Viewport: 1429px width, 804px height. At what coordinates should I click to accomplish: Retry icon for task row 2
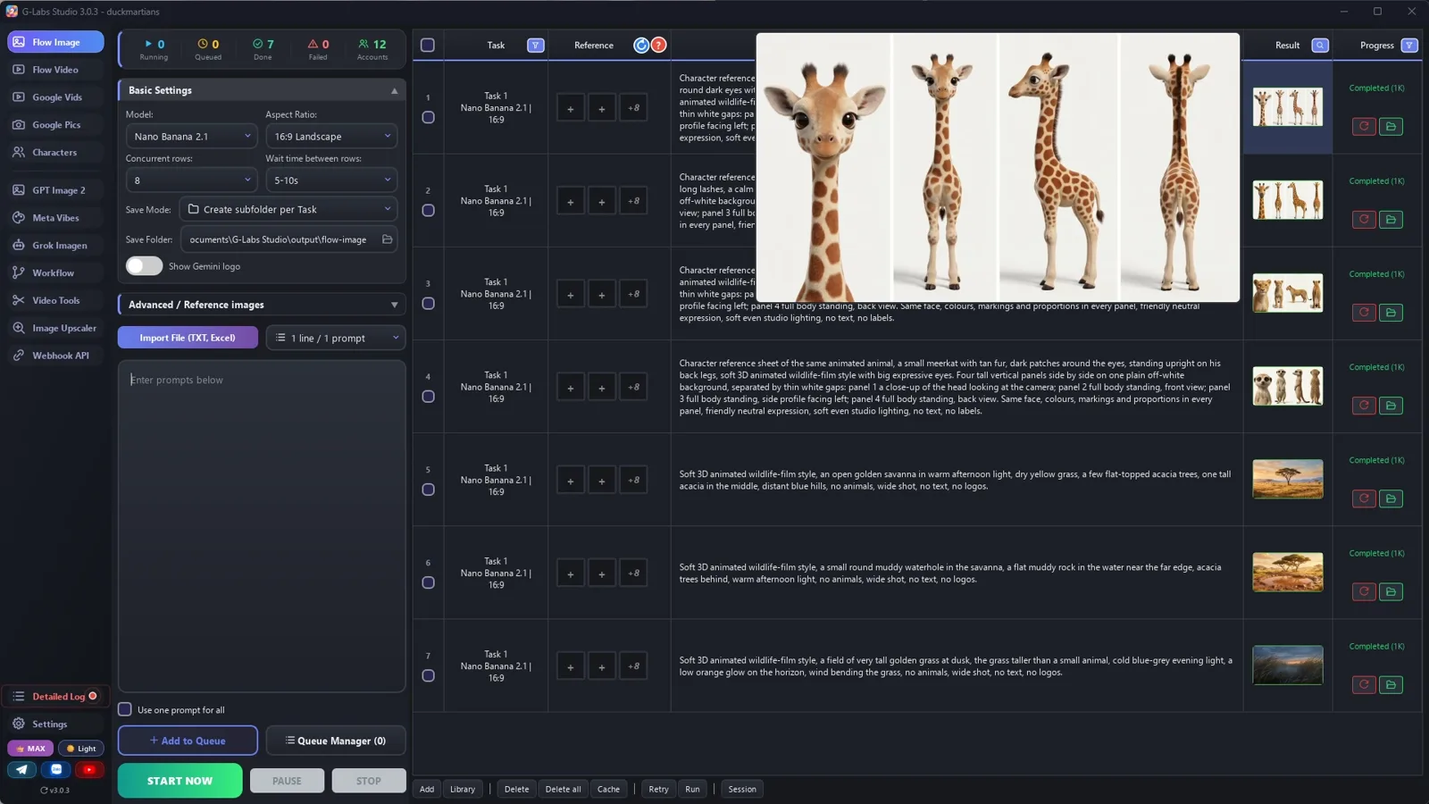[x=1364, y=219]
